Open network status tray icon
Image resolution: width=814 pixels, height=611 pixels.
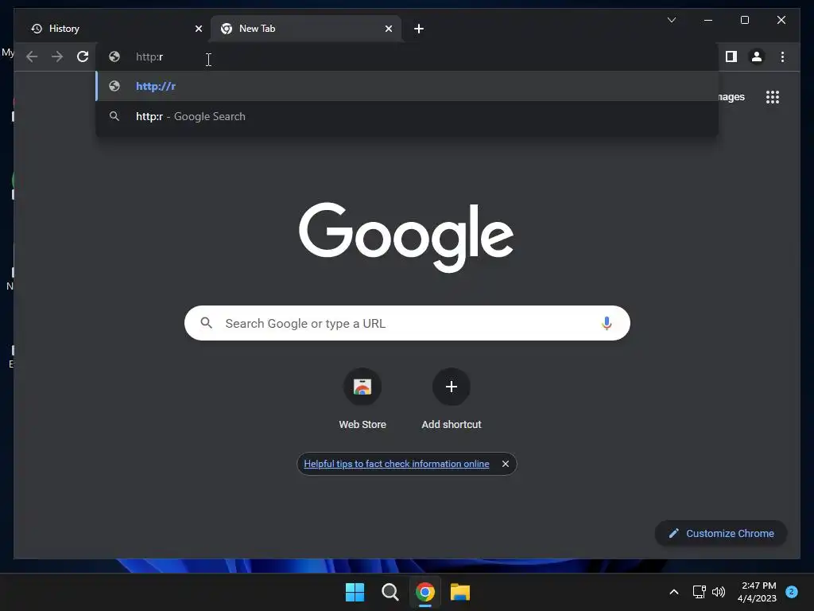(x=699, y=592)
